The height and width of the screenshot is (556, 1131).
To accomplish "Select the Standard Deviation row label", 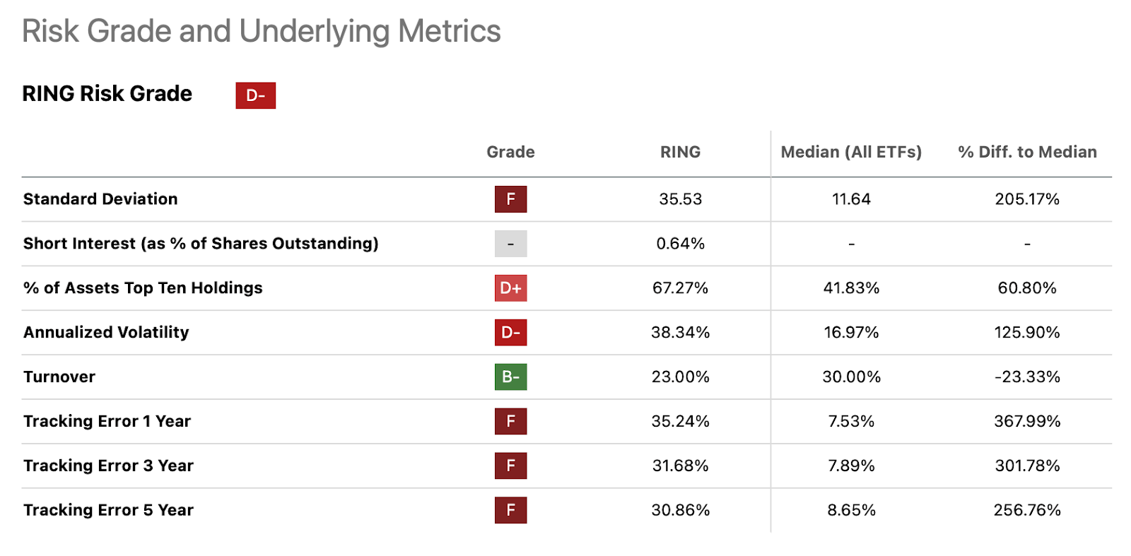I will (x=100, y=199).
